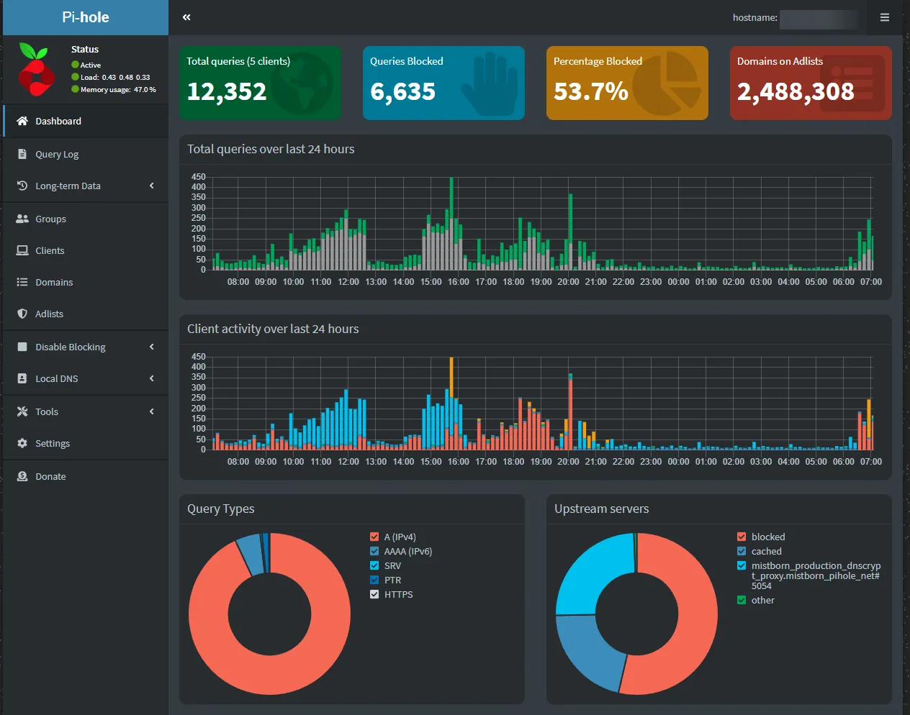Switch to the Dashboard menu item
The height and width of the screenshot is (715, 910).
pos(58,121)
